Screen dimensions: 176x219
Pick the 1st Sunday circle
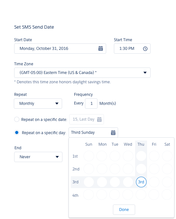click(89, 156)
